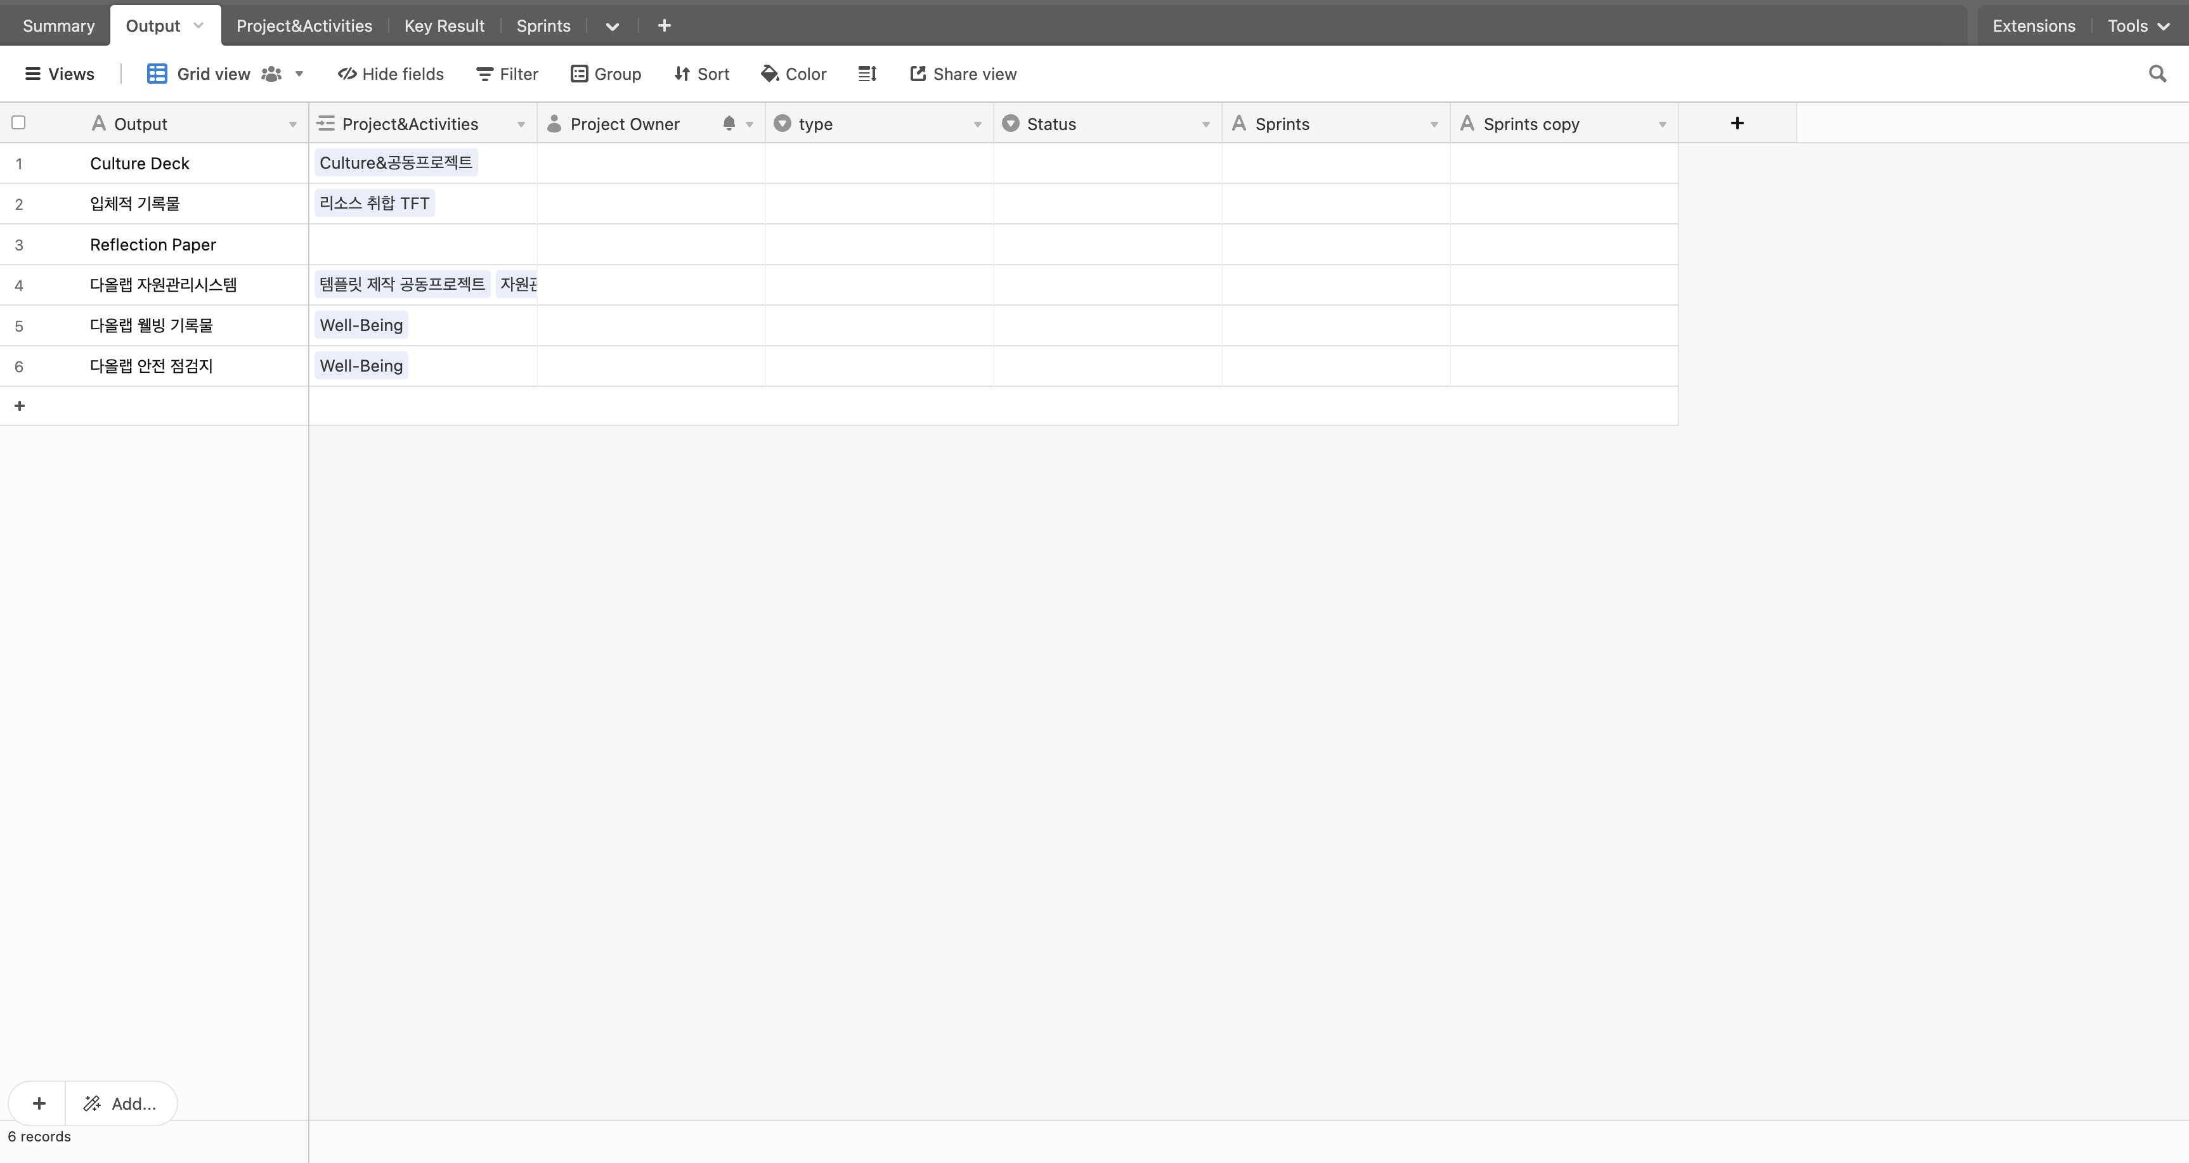2189x1163 pixels.
Task: Switch to the Key Result tab
Action: [445, 25]
